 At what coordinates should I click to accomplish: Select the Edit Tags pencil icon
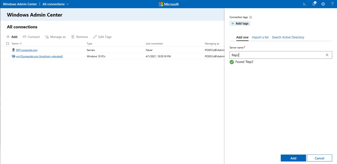pos(95,37)
